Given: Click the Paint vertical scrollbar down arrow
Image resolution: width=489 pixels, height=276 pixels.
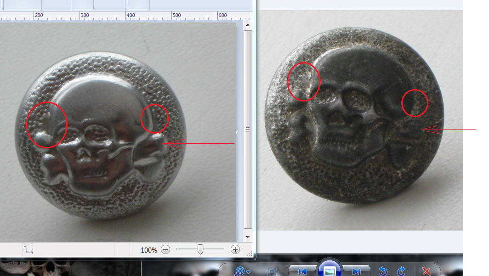Looking at the screenshot, I should click(248, 237).
